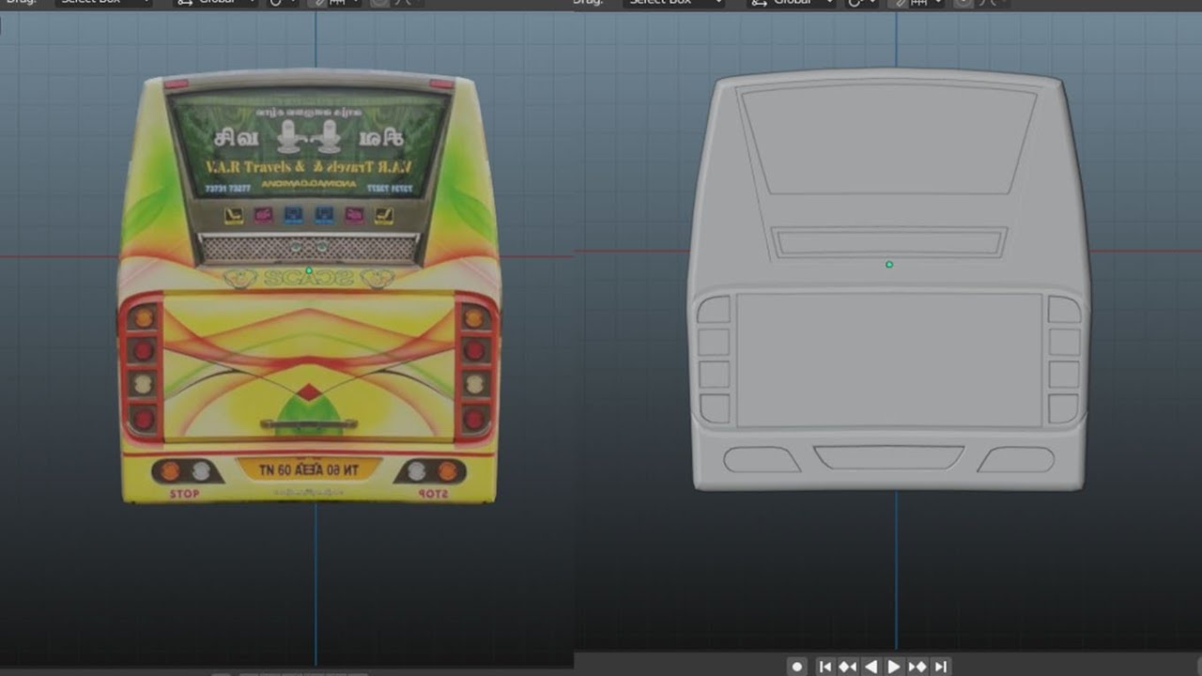
Task: Jump to the start frame
Action: [824, 667]
